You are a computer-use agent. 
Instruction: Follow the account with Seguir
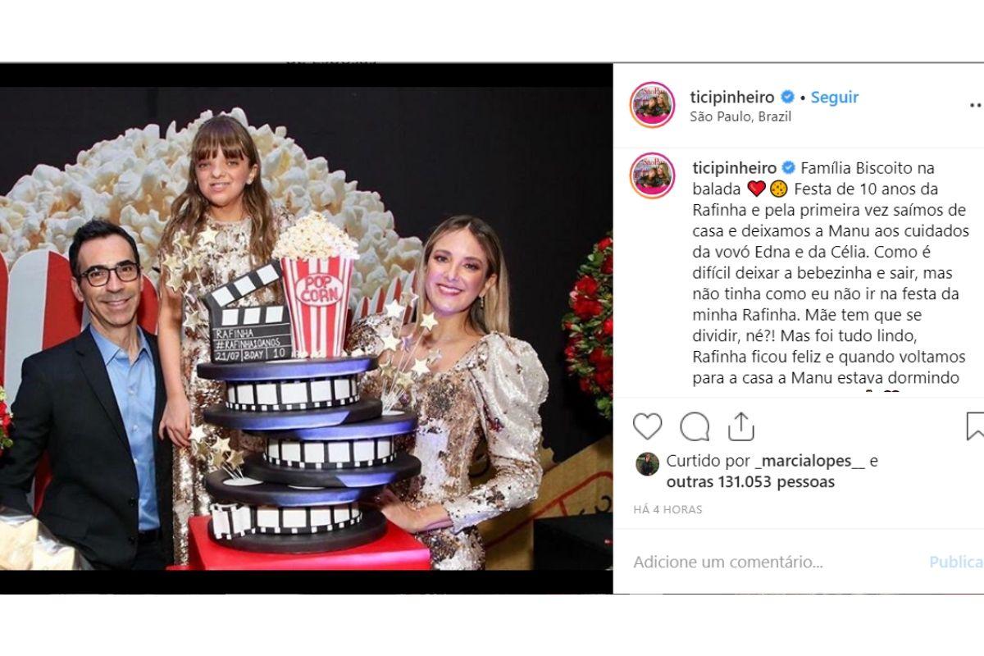(x=835, y=97)
